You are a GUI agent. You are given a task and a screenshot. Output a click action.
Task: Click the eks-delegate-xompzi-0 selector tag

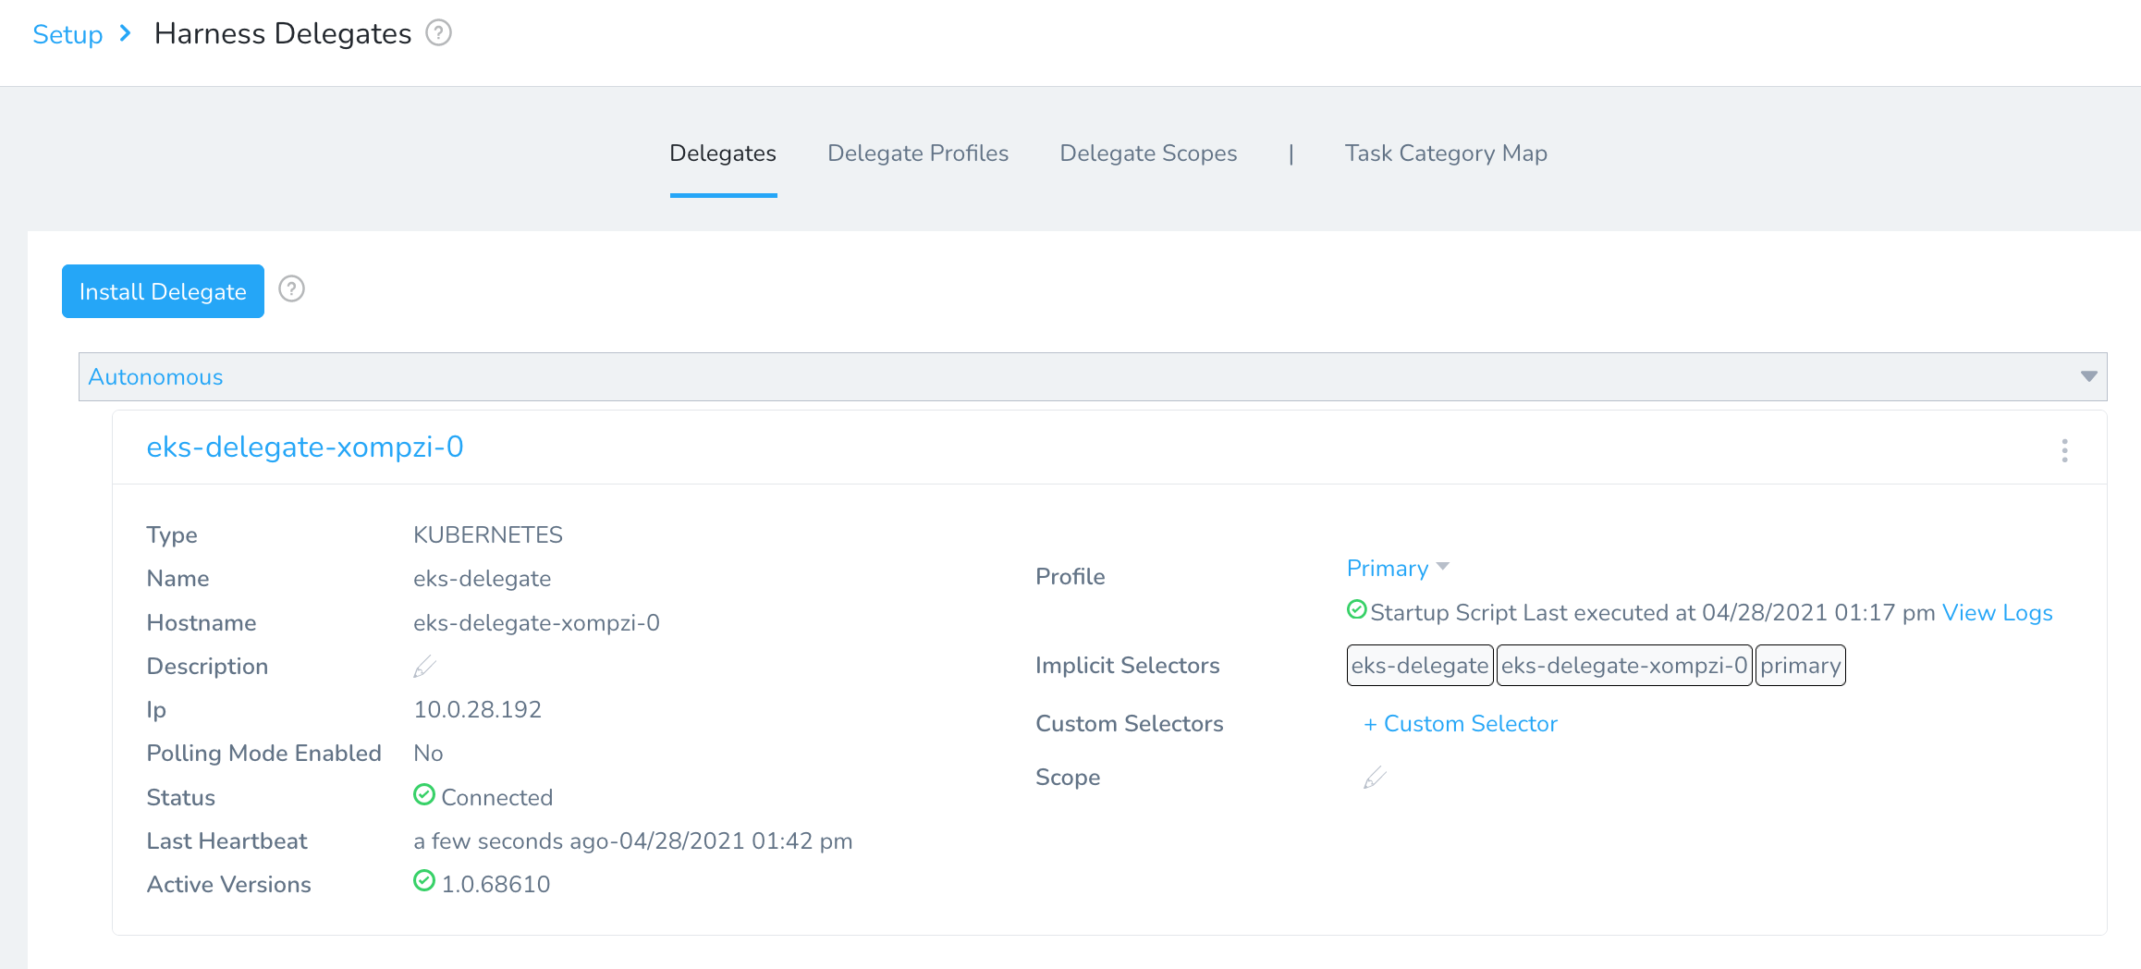(x=1624, y=666)
